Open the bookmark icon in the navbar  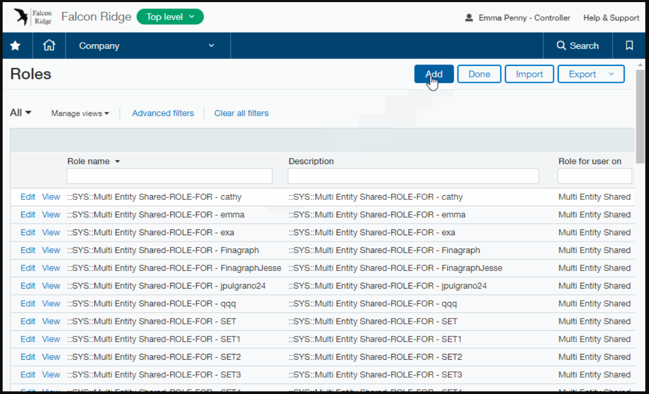tap(629, 46)
